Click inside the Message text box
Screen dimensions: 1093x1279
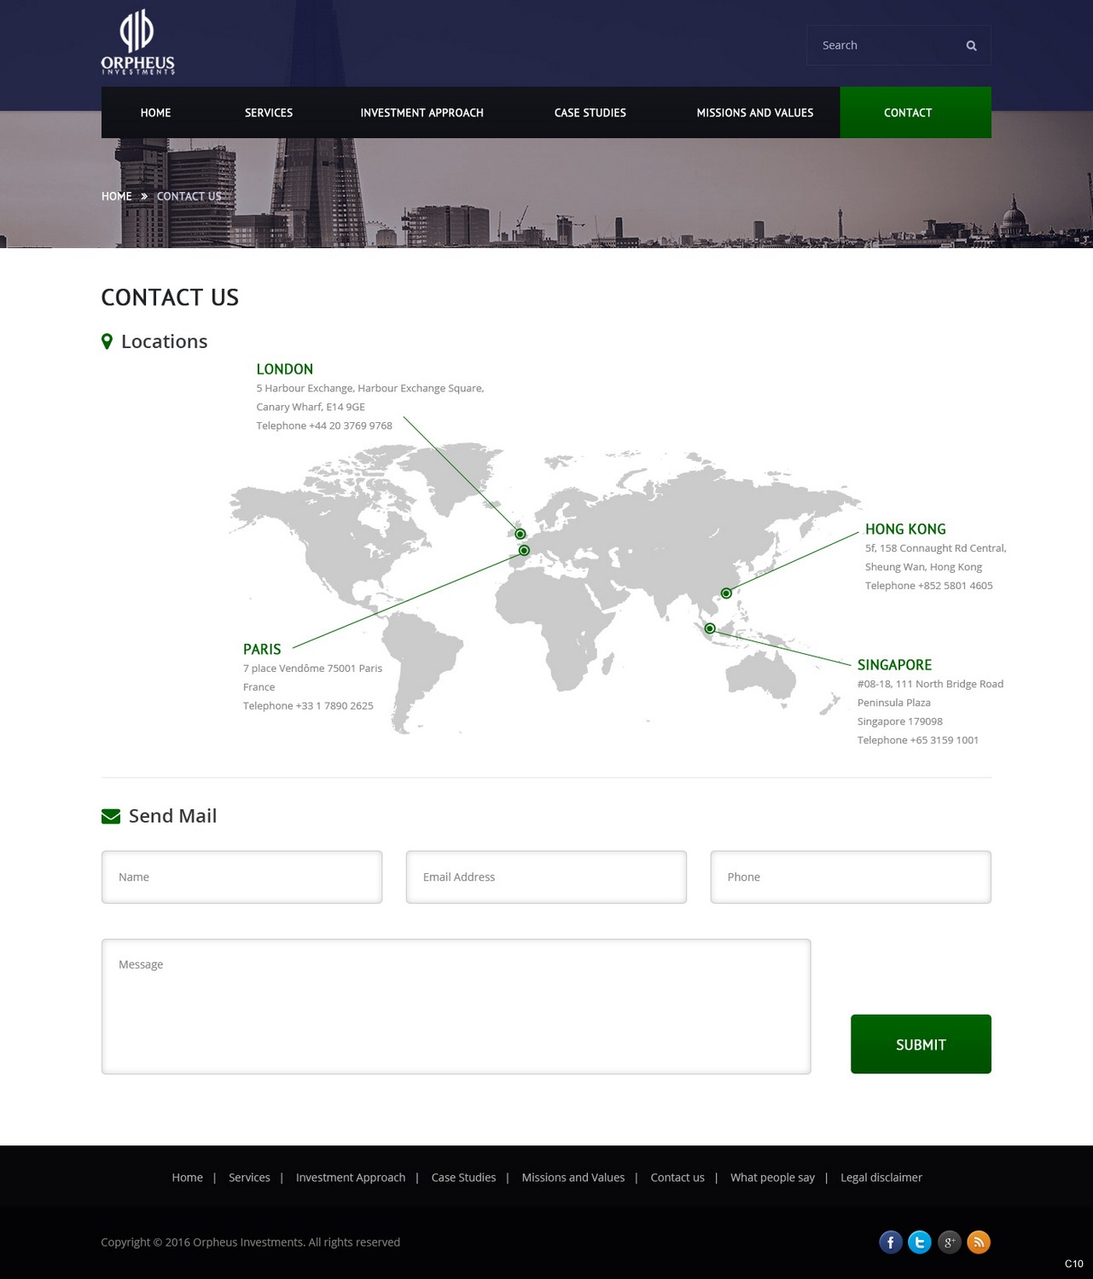(457, 1004)
